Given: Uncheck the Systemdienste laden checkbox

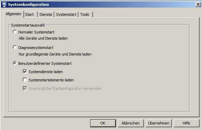Looking at the screenshot, I should pyautogui.click(x=25, y=71).
